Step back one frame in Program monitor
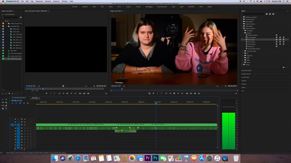 point(170,93)
